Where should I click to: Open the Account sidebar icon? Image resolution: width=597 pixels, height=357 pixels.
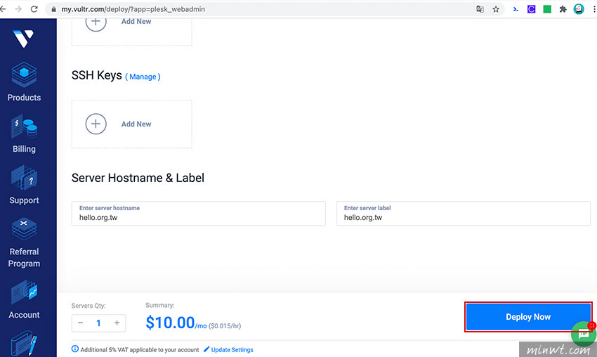pos(24,292)
